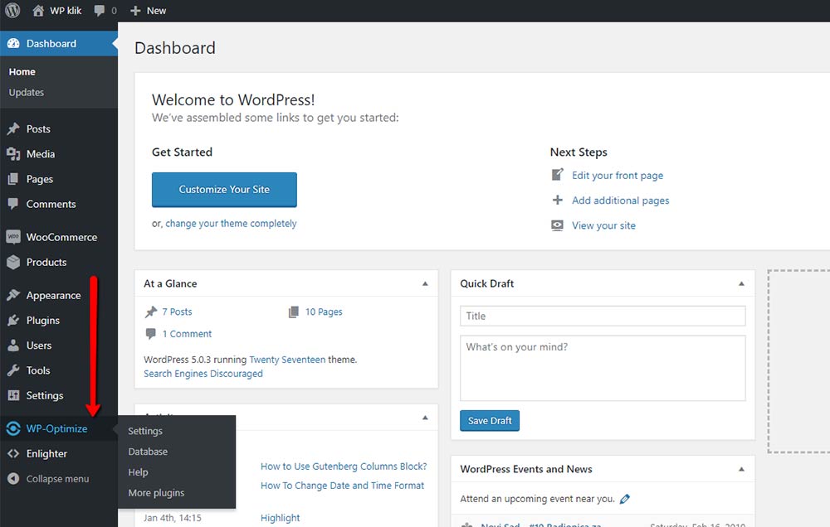Image resolution: width=830 pixels, height=527 pixels.
Task: Click the Collapse menu label
Action: click(x=58, y=479)
